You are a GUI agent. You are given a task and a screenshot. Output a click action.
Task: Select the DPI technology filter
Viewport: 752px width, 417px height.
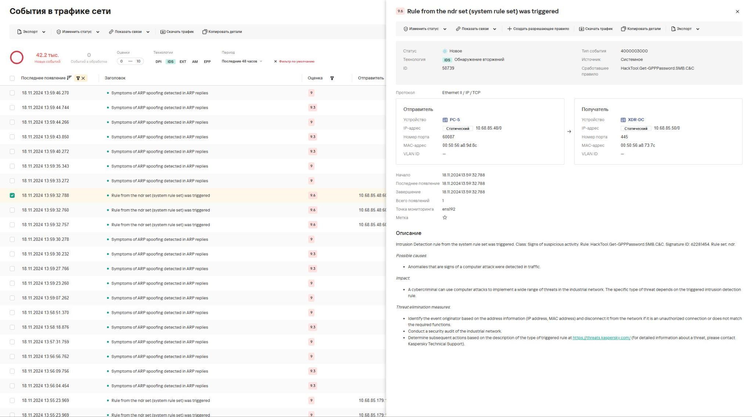(x=158, y=62)
